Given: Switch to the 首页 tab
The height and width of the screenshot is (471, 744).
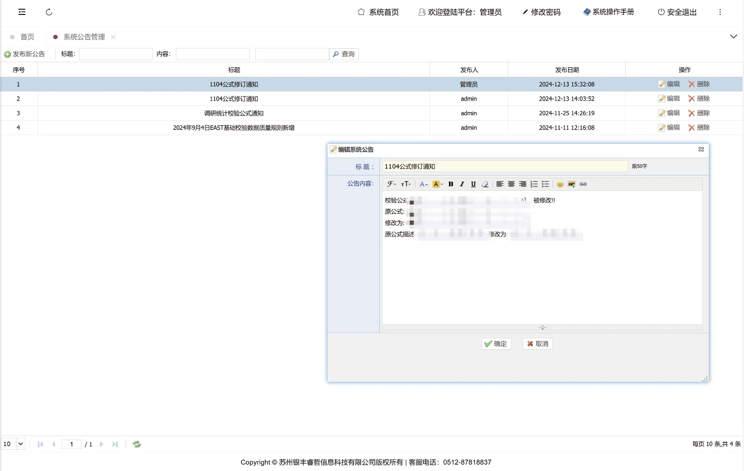Looking at the screenshot, I should (x=27, y=37).
